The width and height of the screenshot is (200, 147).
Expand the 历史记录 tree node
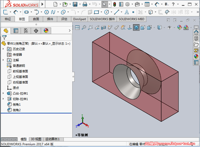[3, 49]
